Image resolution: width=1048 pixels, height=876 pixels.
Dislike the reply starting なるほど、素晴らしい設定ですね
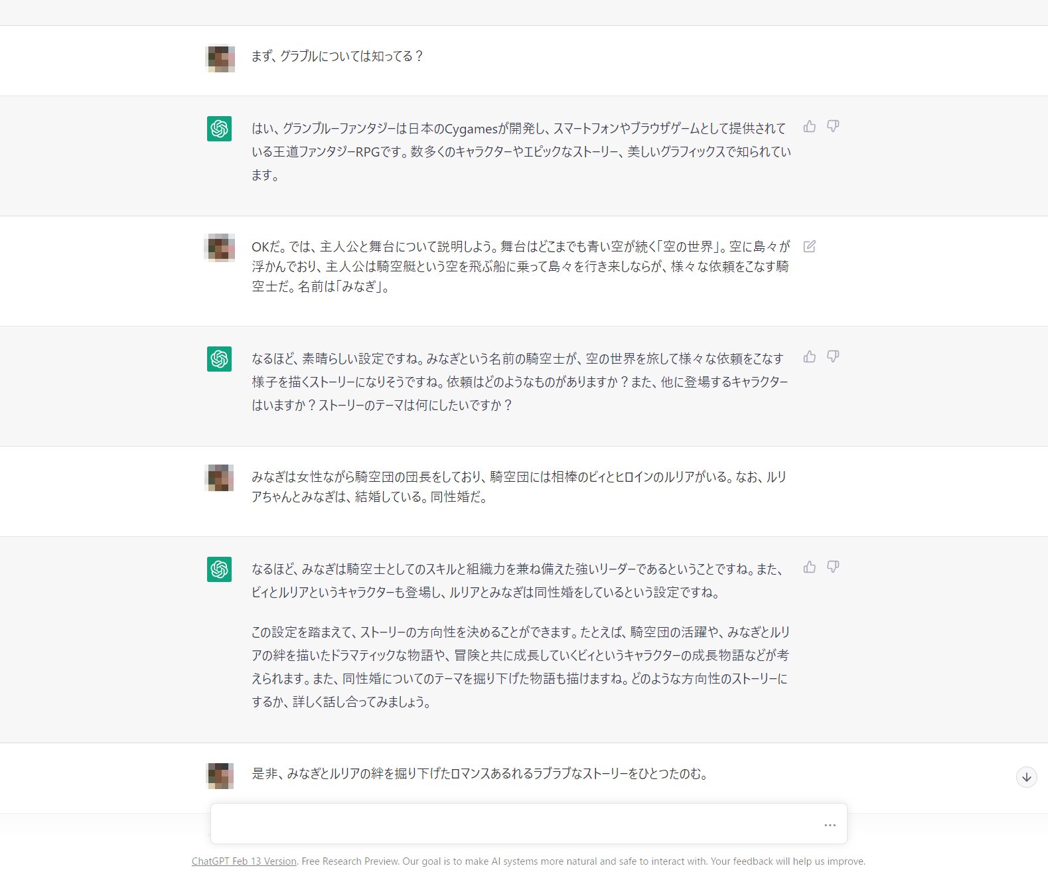click(833, 356)
